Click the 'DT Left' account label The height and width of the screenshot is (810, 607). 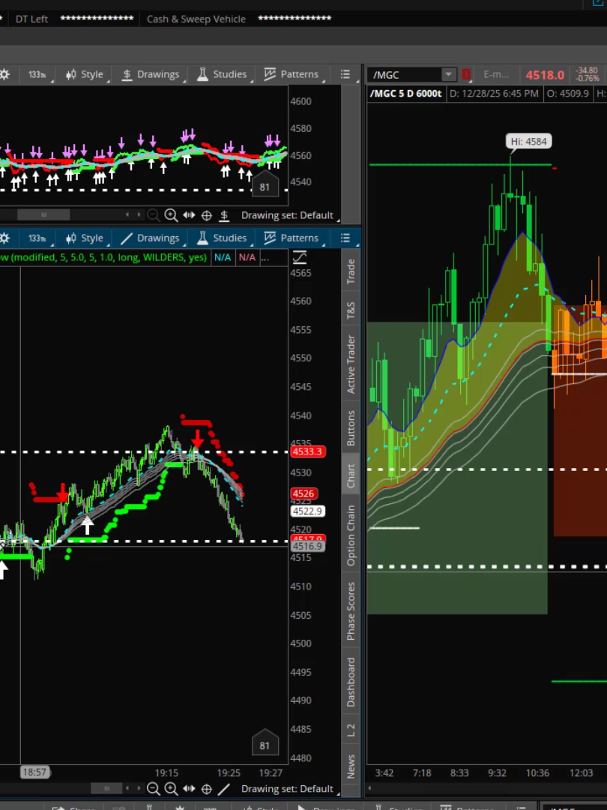31,19
